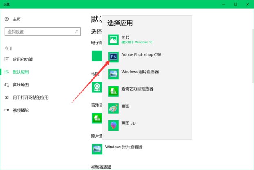Click the search magnifier icon in 查找设置
This screenshot has width=254, height=170.
(x=77, y=32)
